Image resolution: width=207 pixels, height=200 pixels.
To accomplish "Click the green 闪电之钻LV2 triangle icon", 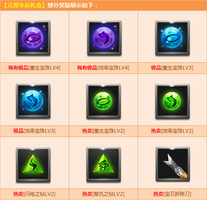I will 33,165.
